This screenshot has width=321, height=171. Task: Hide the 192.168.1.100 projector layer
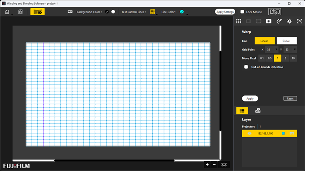(249, 134)
